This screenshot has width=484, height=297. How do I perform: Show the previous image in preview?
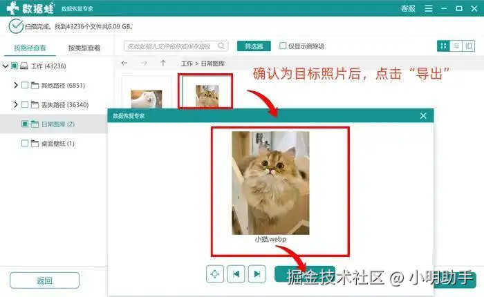[x=236, y=274]
